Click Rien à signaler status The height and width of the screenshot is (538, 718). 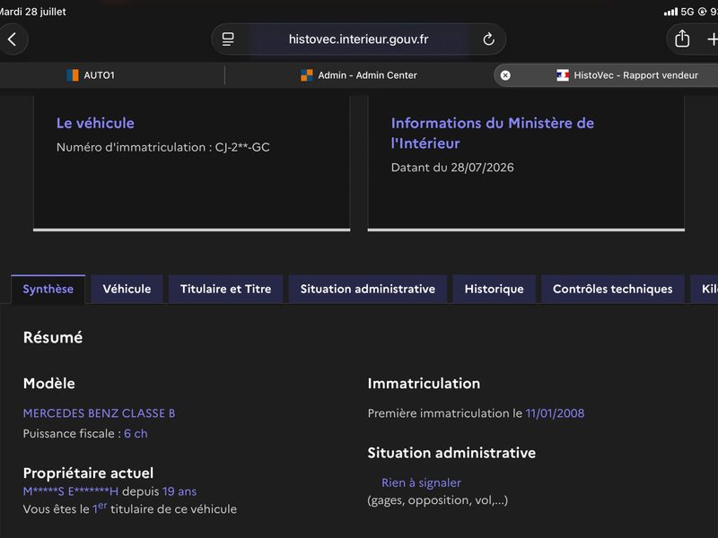(421, 483)
